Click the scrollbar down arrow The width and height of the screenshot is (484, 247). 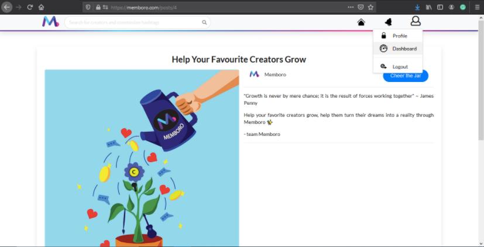point(481,243)
